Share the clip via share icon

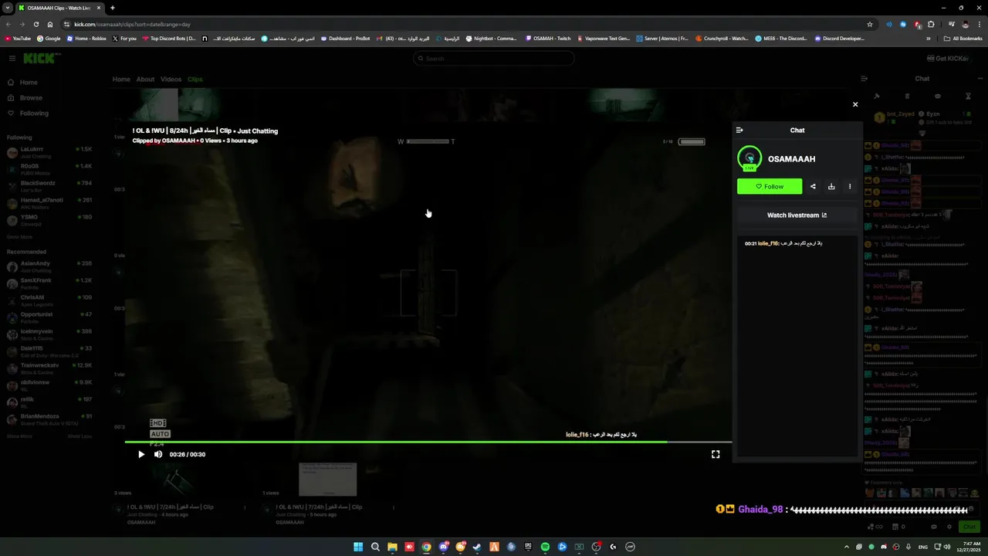[x=813, y=186]
